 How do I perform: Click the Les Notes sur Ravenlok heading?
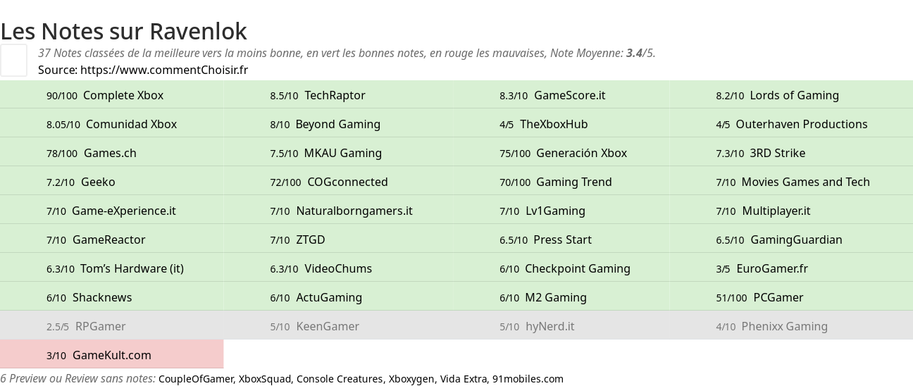pos(123,31)
